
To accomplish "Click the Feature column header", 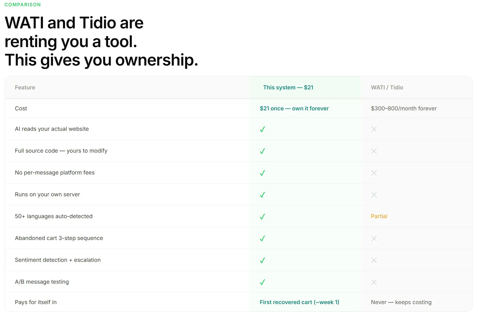I will coord(25,87).
